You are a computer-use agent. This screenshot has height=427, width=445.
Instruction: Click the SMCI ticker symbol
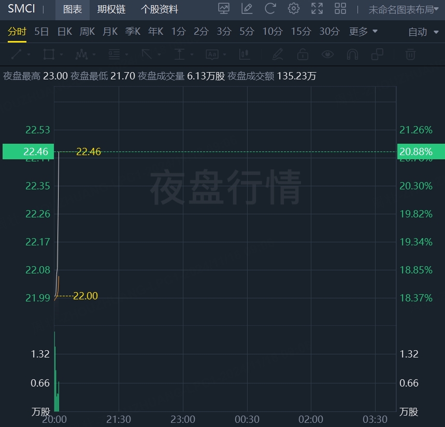(21, 9)
